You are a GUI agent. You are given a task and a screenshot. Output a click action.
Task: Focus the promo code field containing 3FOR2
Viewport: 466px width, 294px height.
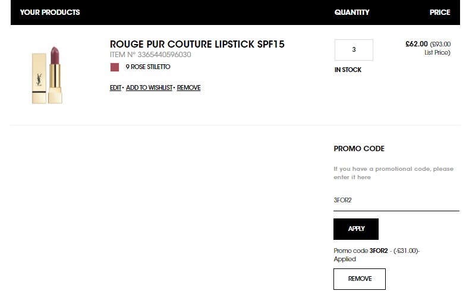pyautogui.click(x=396, y=201)
